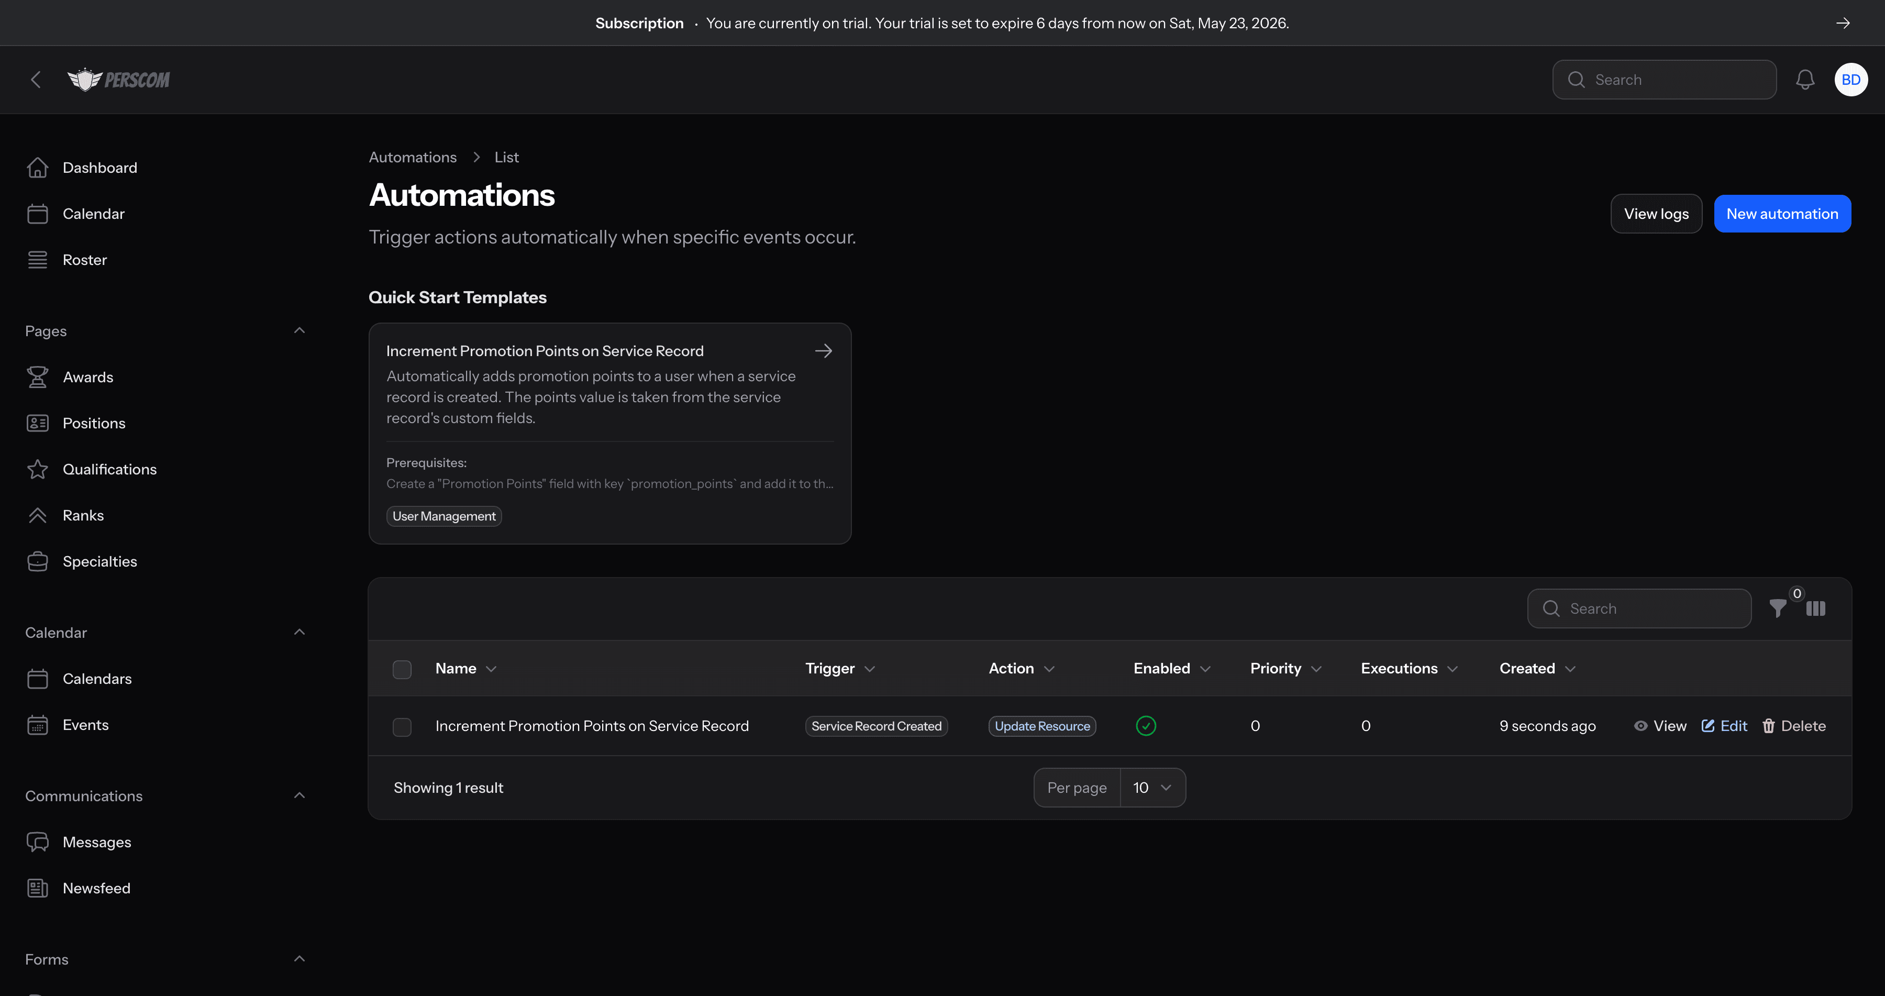The image size is (1885, 996).
Task: Open the Increment Promotion Points template card title
Action: [x=545, y=350]
